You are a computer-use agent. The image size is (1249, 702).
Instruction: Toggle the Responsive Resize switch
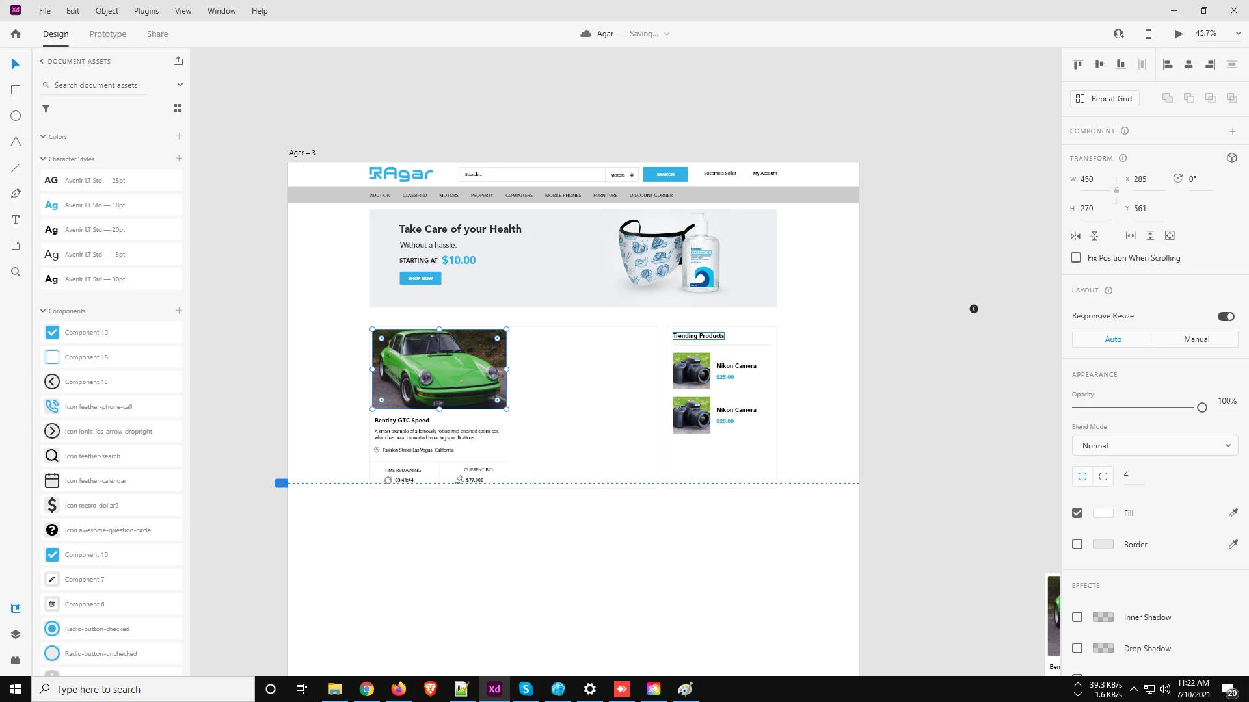tap(1226, 317)
